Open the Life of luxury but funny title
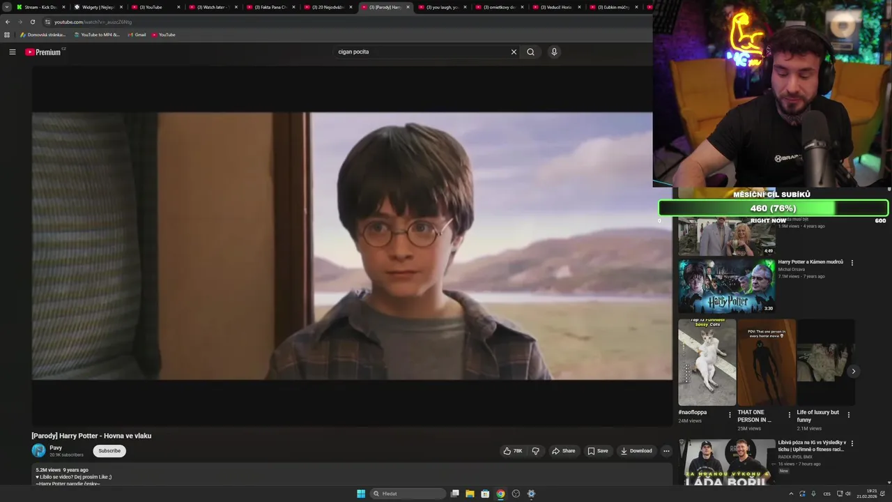Screen dimensions: 892x502 point(818,416)
